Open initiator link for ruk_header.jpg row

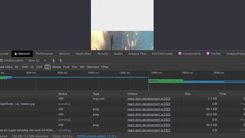[149, 104]
